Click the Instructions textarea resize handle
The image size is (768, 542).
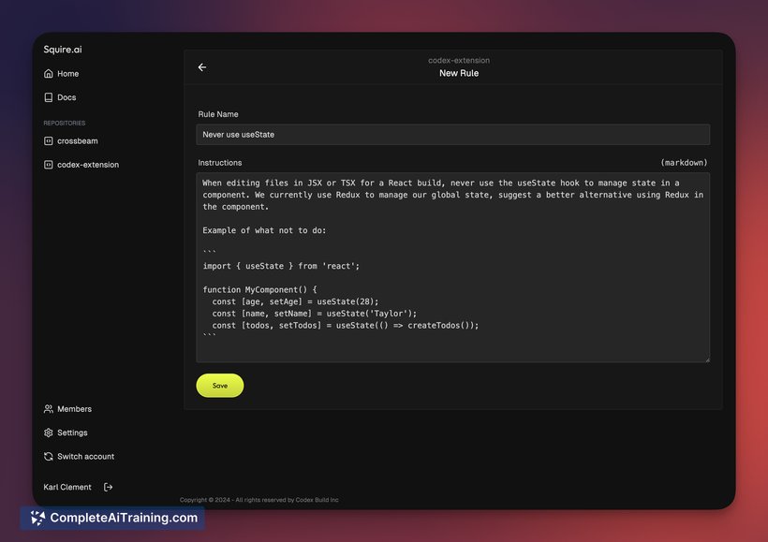point(707,359)
